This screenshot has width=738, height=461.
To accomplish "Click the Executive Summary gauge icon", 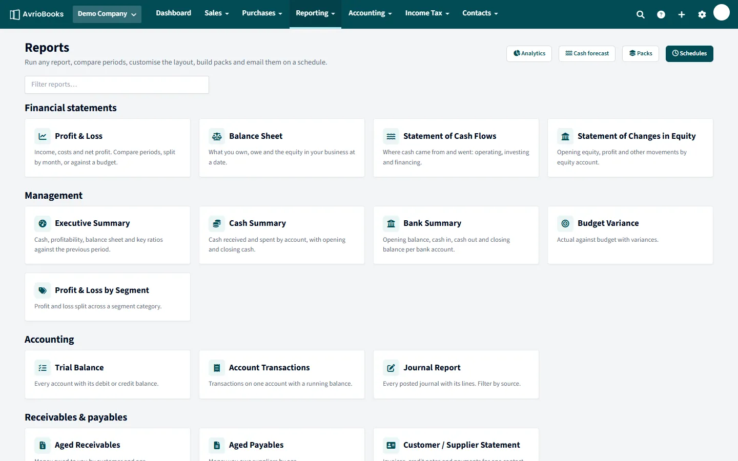I will pyautogui.click(x=43, y=223).
